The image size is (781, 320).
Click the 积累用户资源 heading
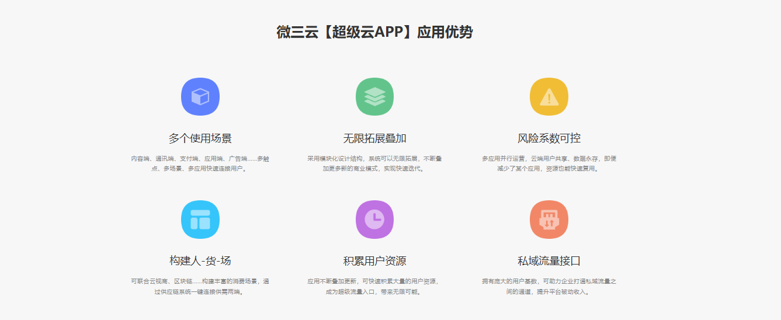point(374,260)
